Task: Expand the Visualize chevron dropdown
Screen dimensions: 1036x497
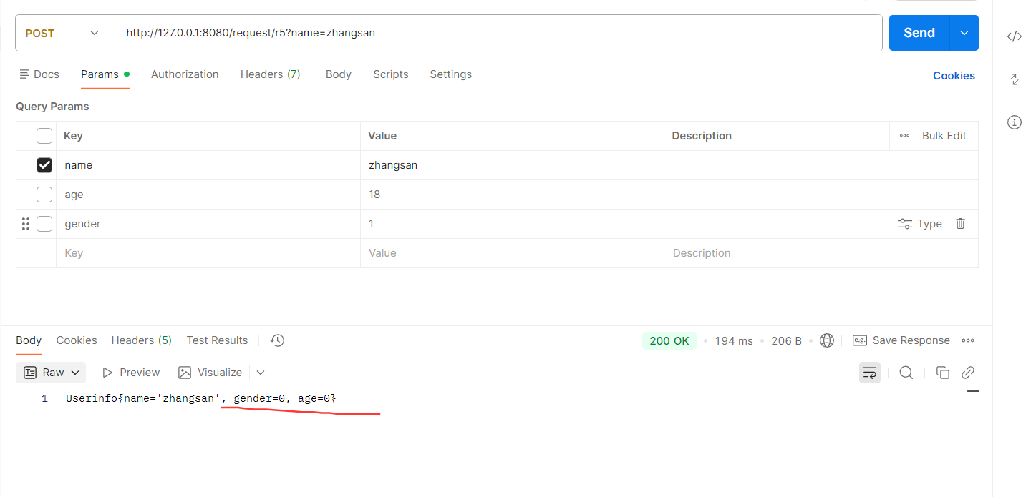Action: (261, 373)
